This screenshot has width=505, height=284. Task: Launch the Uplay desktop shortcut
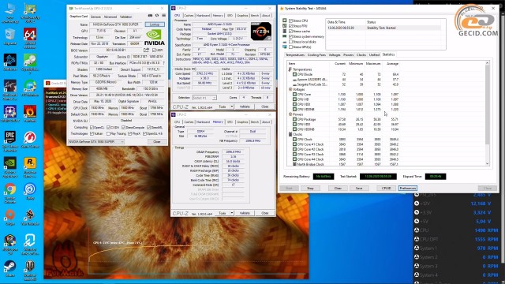pos(30,191)
